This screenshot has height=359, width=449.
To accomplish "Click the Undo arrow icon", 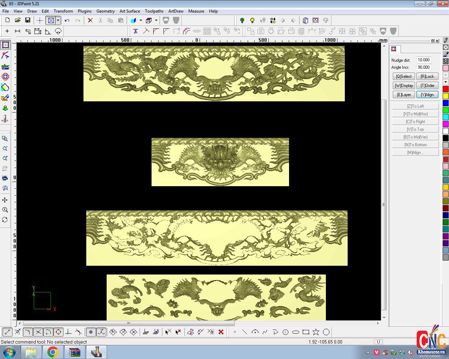I will pos(67,20).
